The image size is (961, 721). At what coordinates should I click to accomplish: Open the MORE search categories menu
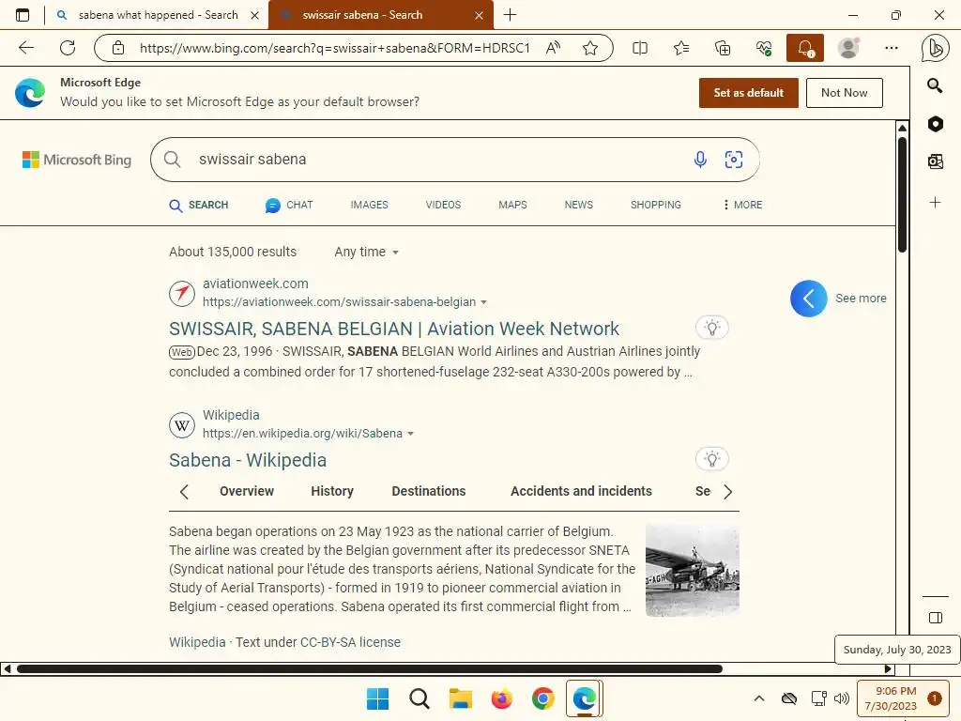coord(743,205)
